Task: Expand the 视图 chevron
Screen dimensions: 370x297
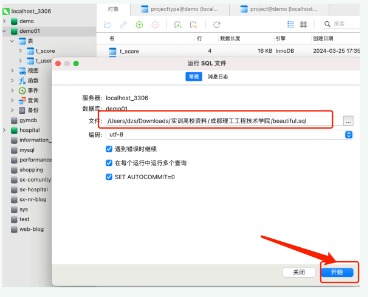Action: [x=12, y=71]
